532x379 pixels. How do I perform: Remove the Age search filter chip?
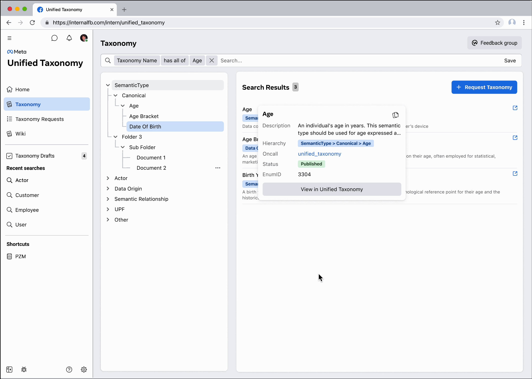pyautogui.click(x=212, y=60)
